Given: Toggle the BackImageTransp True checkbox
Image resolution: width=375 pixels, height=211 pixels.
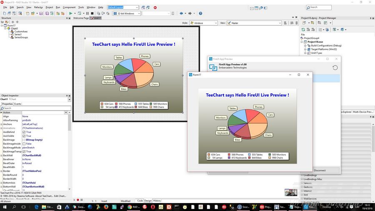Looking at the screenshot, I should click(x=24, y=151).
